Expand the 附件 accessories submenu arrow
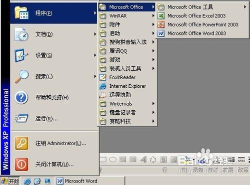250x185 pixels. tap(153, 24)
